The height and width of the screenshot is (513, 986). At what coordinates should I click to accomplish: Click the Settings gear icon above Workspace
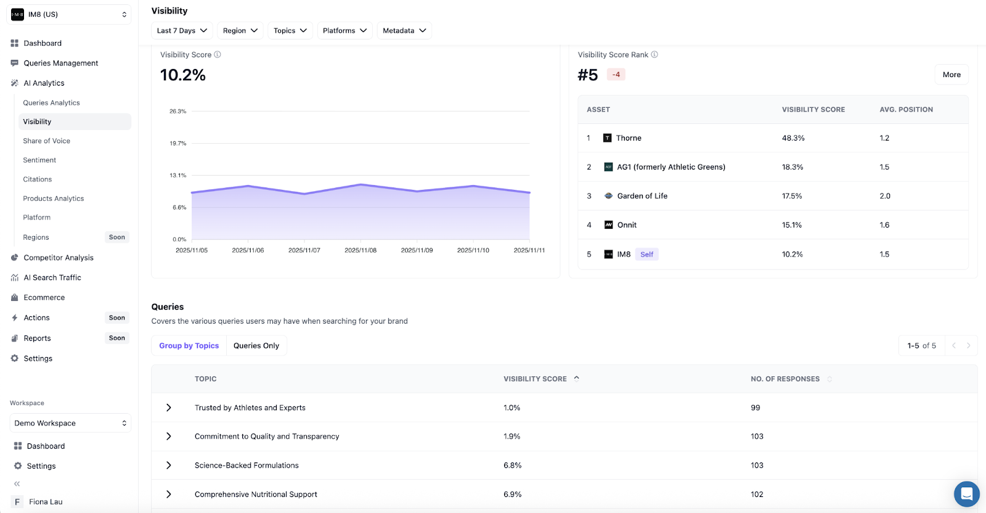click(x=15, y=358)
